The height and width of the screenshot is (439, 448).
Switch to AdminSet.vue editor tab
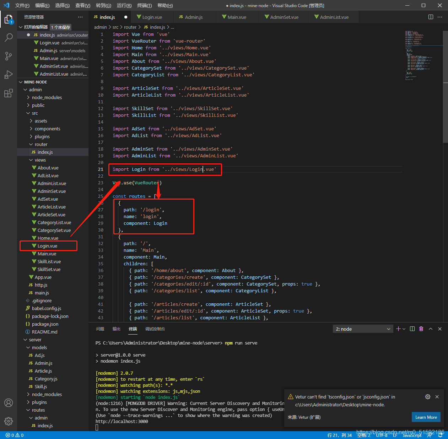click(284, 17)
